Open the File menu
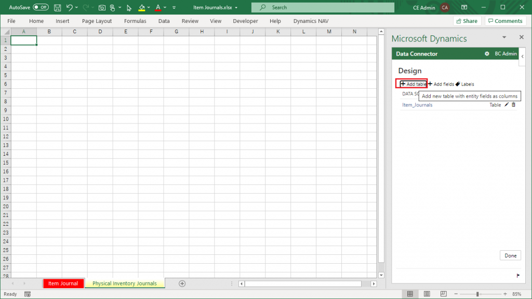The width and height of the screenshot is (532, 299). [x=11, y=21]
